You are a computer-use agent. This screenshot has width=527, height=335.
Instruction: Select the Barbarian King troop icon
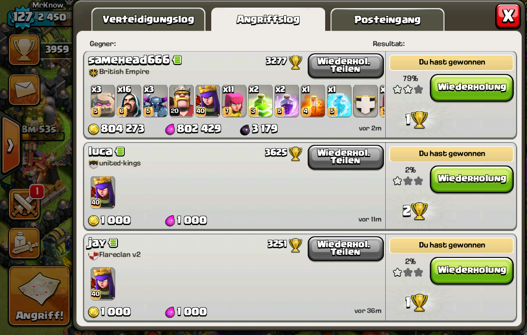coord(182,101)
